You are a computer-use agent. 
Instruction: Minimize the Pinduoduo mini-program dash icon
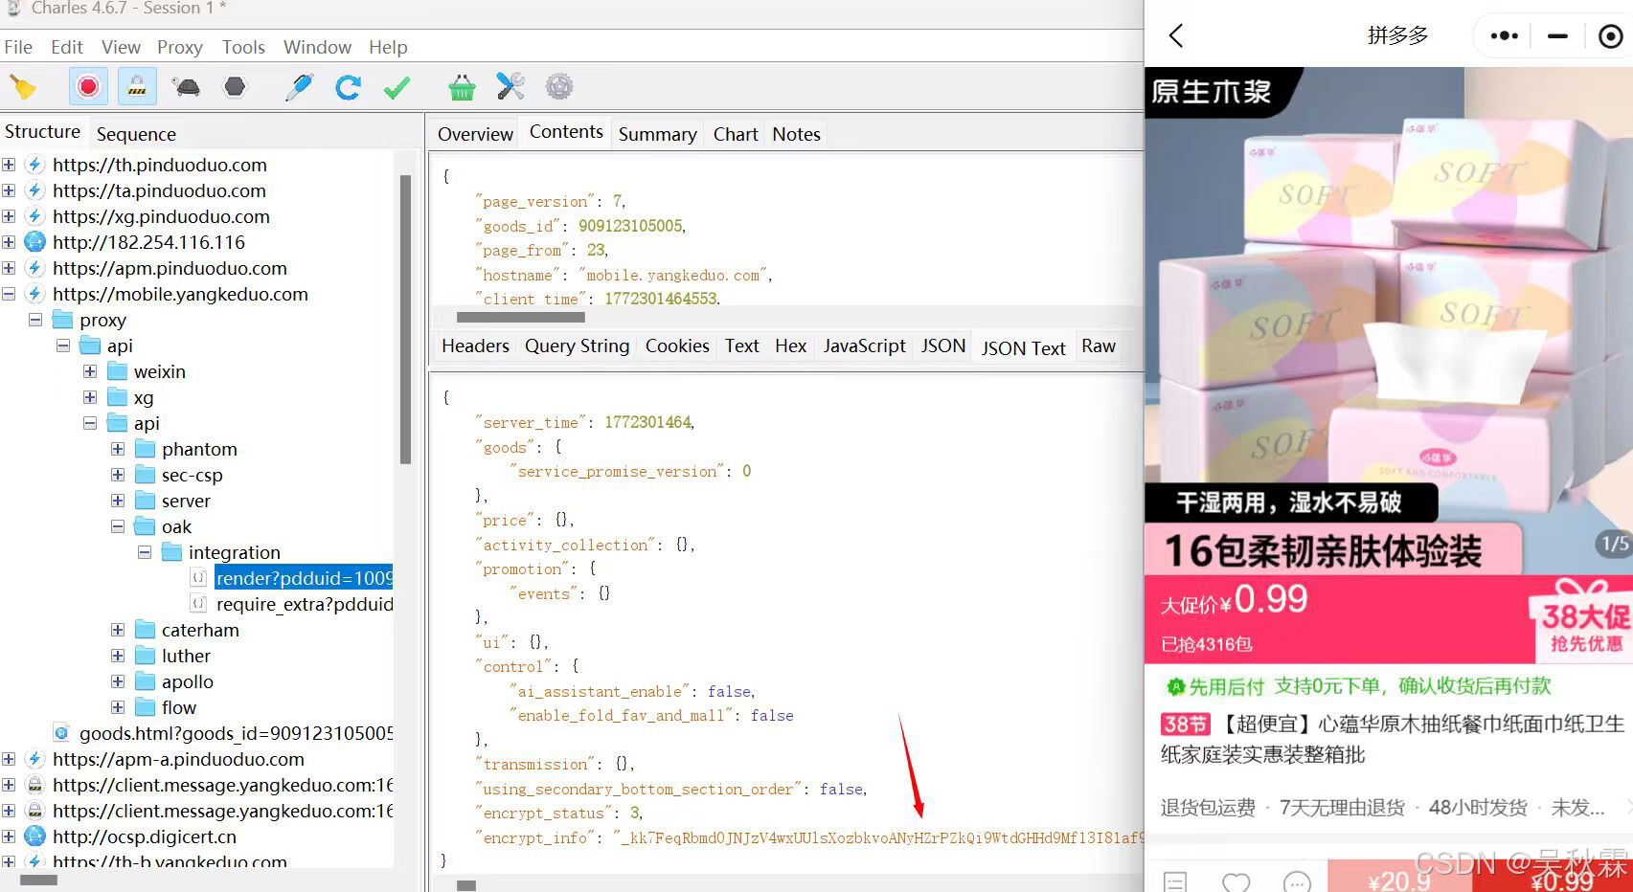1557,35
